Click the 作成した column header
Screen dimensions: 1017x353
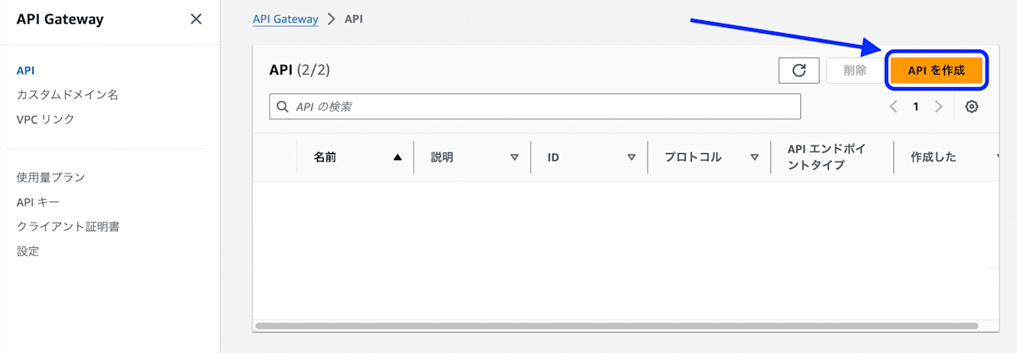point(934,157)
